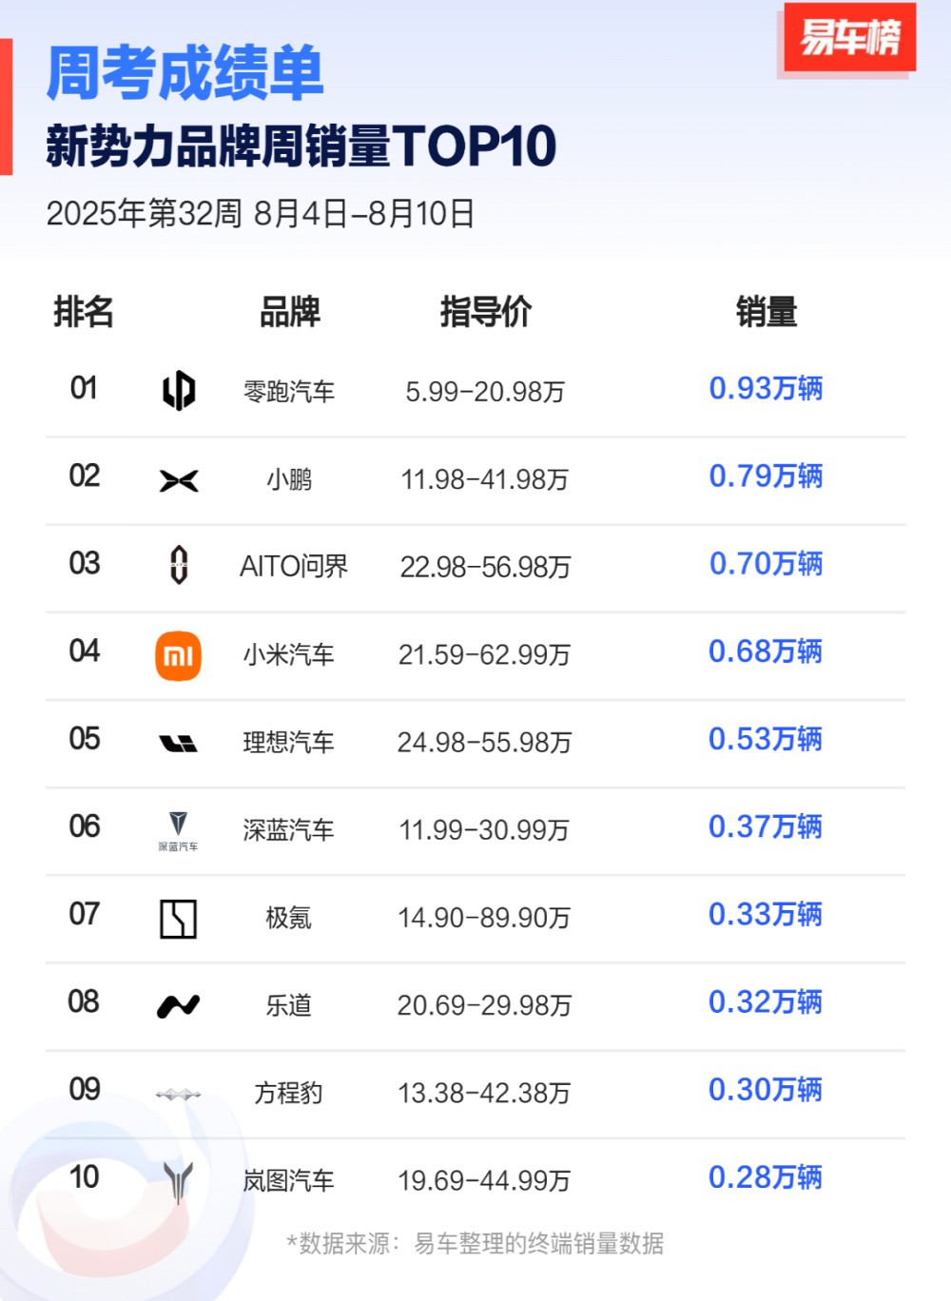The image size is (951, 1301).
Task: Click price 21.59–62.99万
Action: (x=485, y=654)
